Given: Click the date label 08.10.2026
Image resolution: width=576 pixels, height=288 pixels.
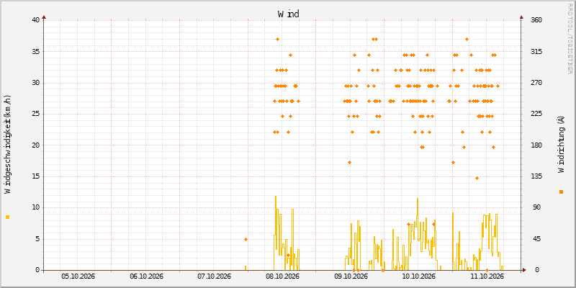Looking at the screenshot, I should pos(282,276).
